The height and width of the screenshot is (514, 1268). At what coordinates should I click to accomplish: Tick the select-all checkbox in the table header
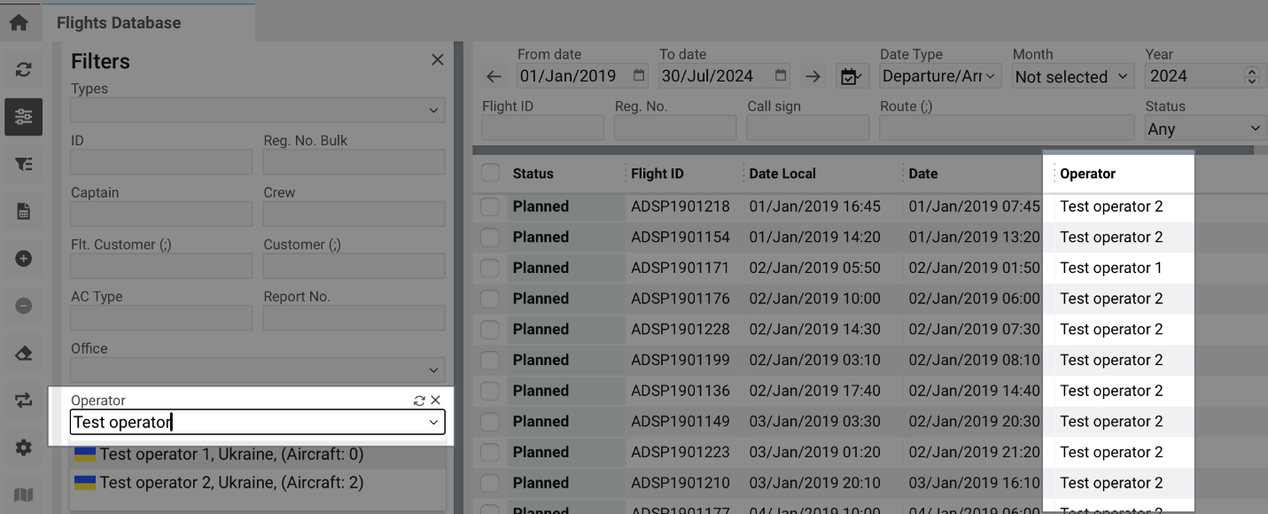pos(490,173)
